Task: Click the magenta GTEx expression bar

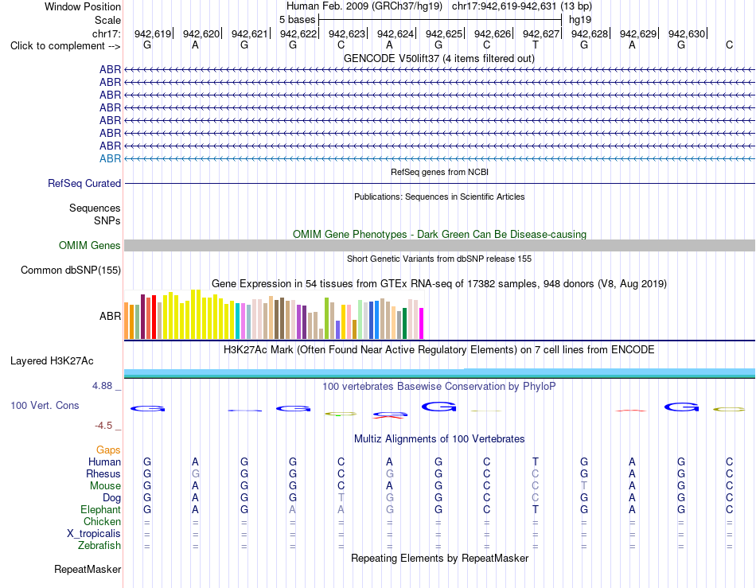Action: [422, 324]
